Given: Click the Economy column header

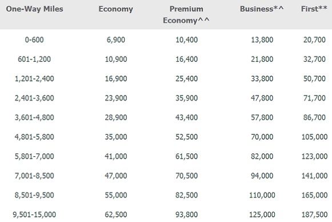Looking at the screenshot, I should pyautogui.click(x=116, y=9).
